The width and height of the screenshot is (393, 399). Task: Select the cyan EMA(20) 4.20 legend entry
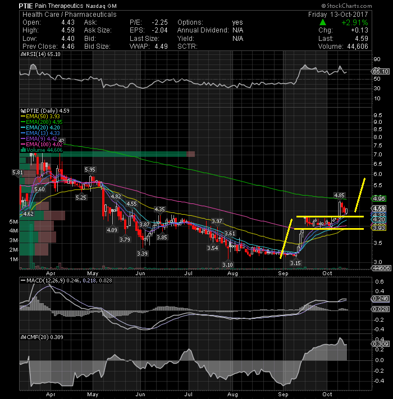click(40, 128)
